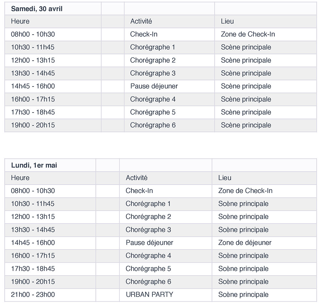Image resolution: width=321 pixels, height=306 pixels.
Task: Click "Scène principale" in the URBAN PARTY row
Action: (243, 294)
